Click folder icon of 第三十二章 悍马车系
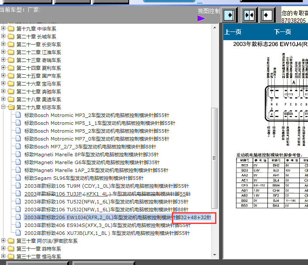This screenshot has height=265, width=308. pos(11,256)
